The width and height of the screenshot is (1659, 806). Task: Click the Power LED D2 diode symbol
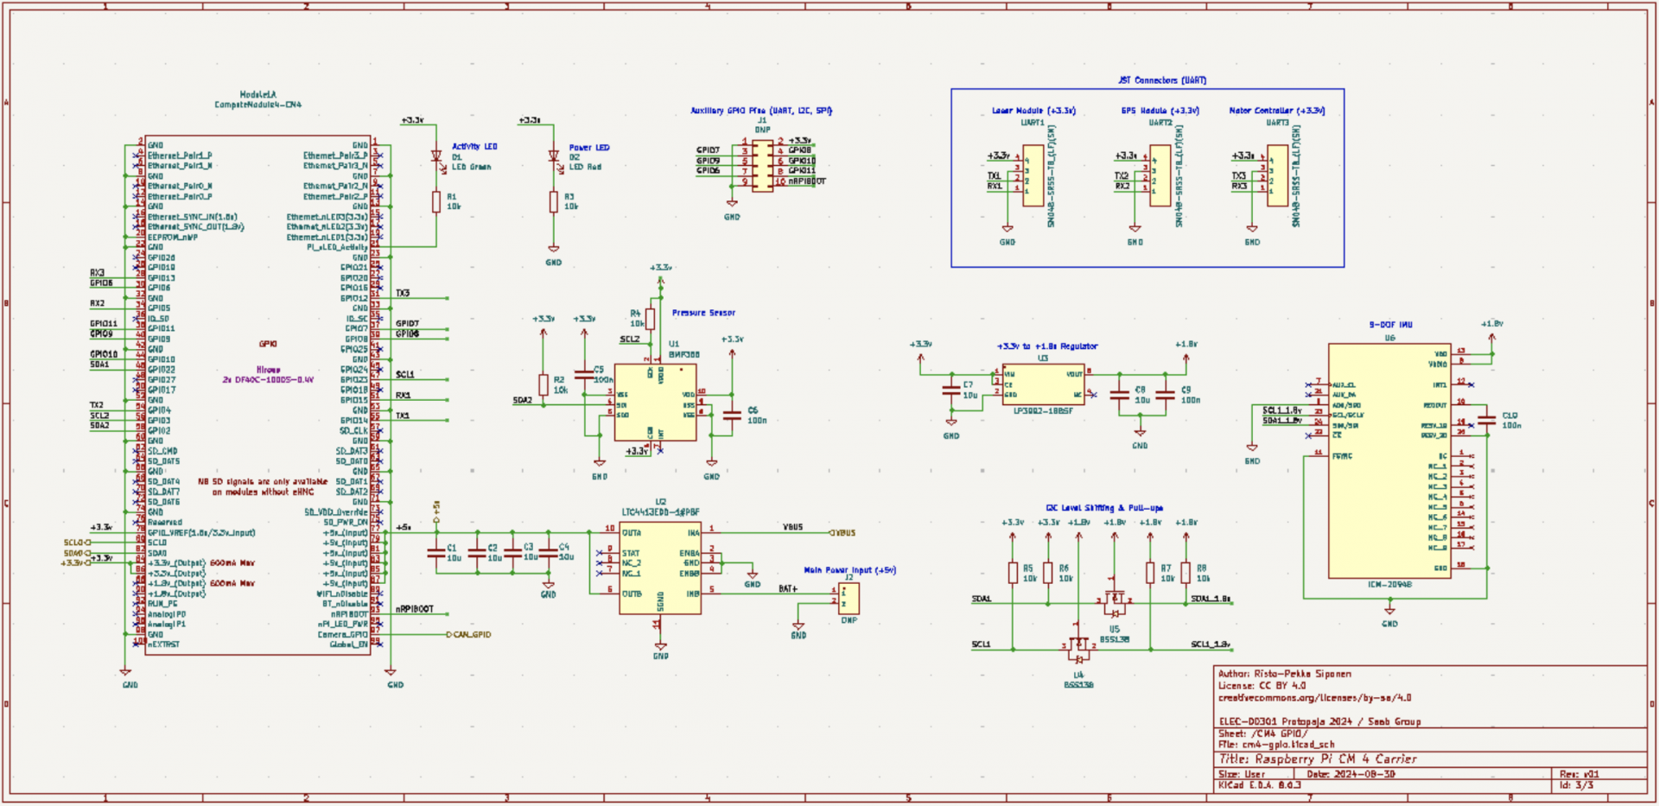pos(554,156)
